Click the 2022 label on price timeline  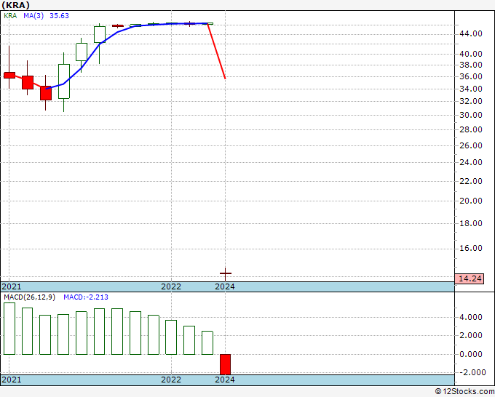[171, 286]
